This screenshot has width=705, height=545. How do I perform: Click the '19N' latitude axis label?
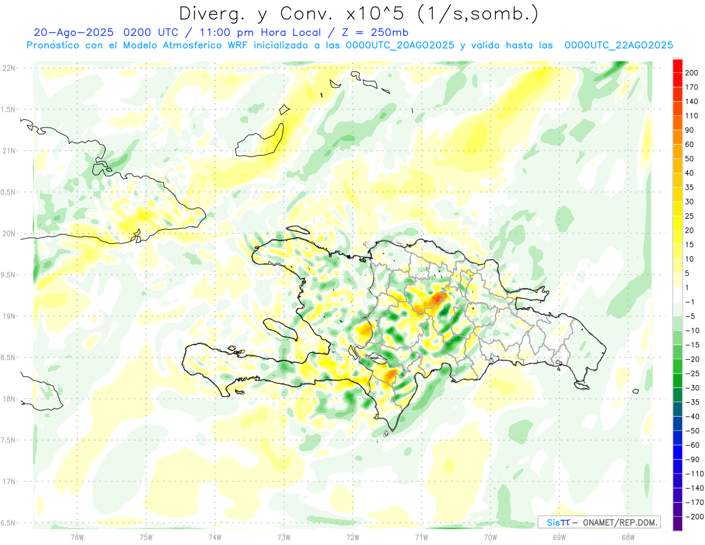coord(8,316)
